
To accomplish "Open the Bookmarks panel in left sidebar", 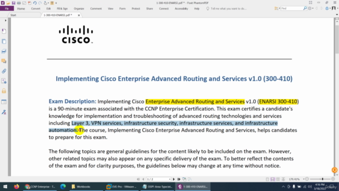I will [4, 31].
